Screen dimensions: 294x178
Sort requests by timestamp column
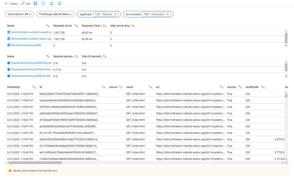[x=34, y=87]
